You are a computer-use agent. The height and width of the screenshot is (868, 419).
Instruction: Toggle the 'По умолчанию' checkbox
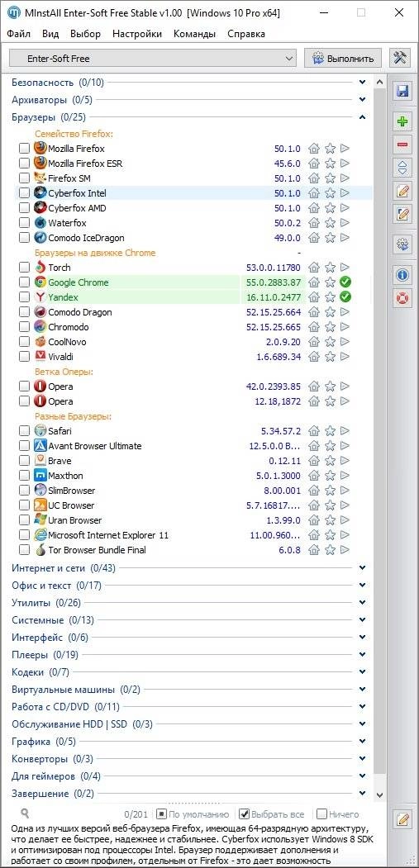(x=161, y=814)
